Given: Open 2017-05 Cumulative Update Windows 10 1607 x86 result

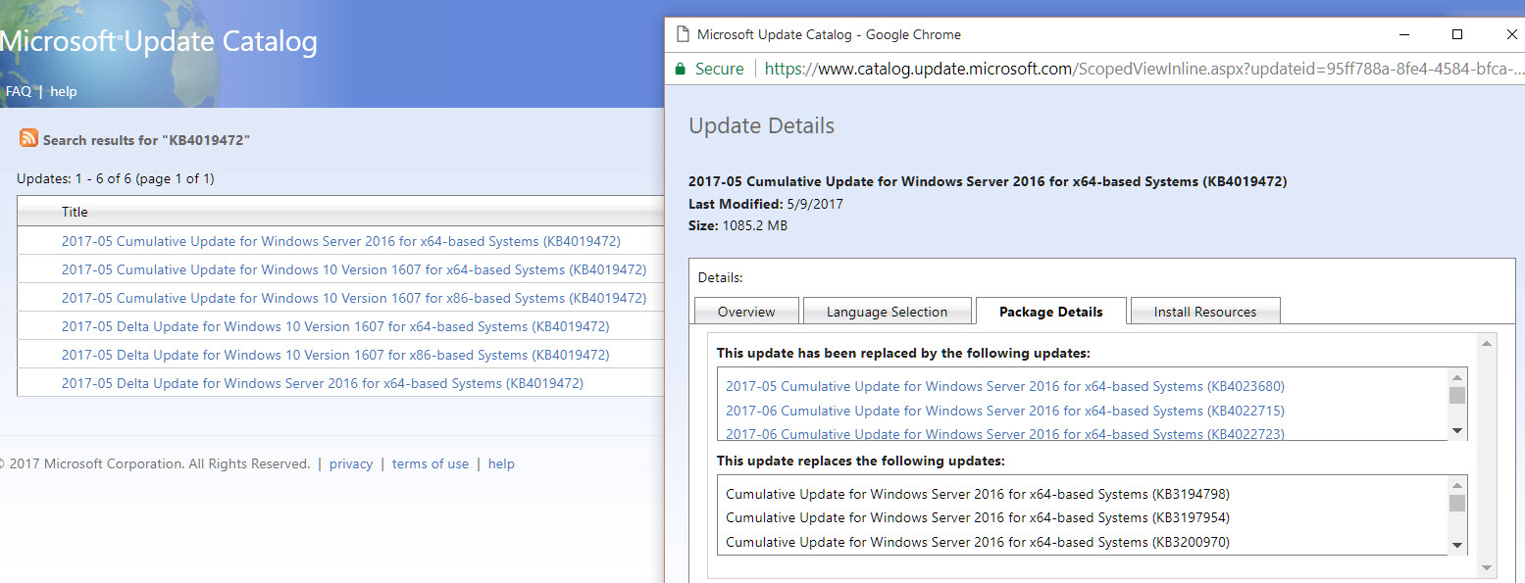Looking at the screenshot, I should [x=354, y=298].
